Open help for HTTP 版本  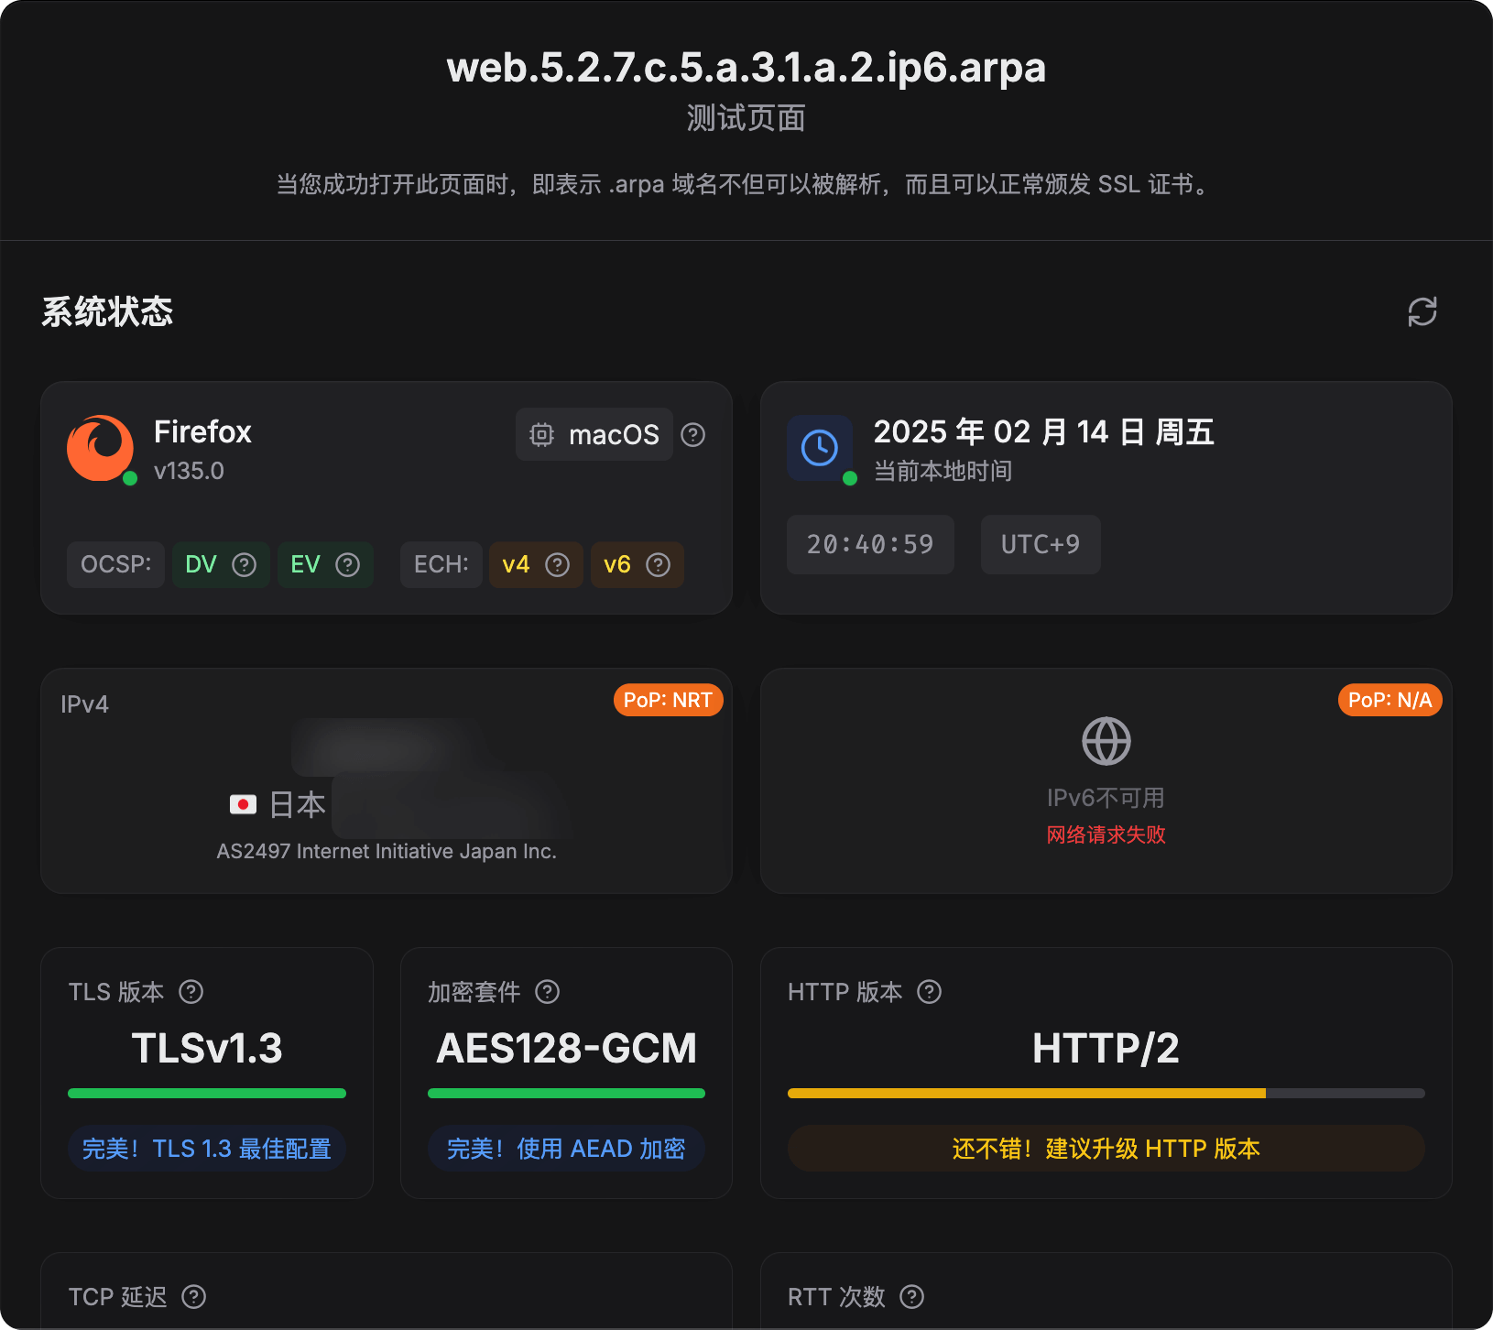click(930, 992)
